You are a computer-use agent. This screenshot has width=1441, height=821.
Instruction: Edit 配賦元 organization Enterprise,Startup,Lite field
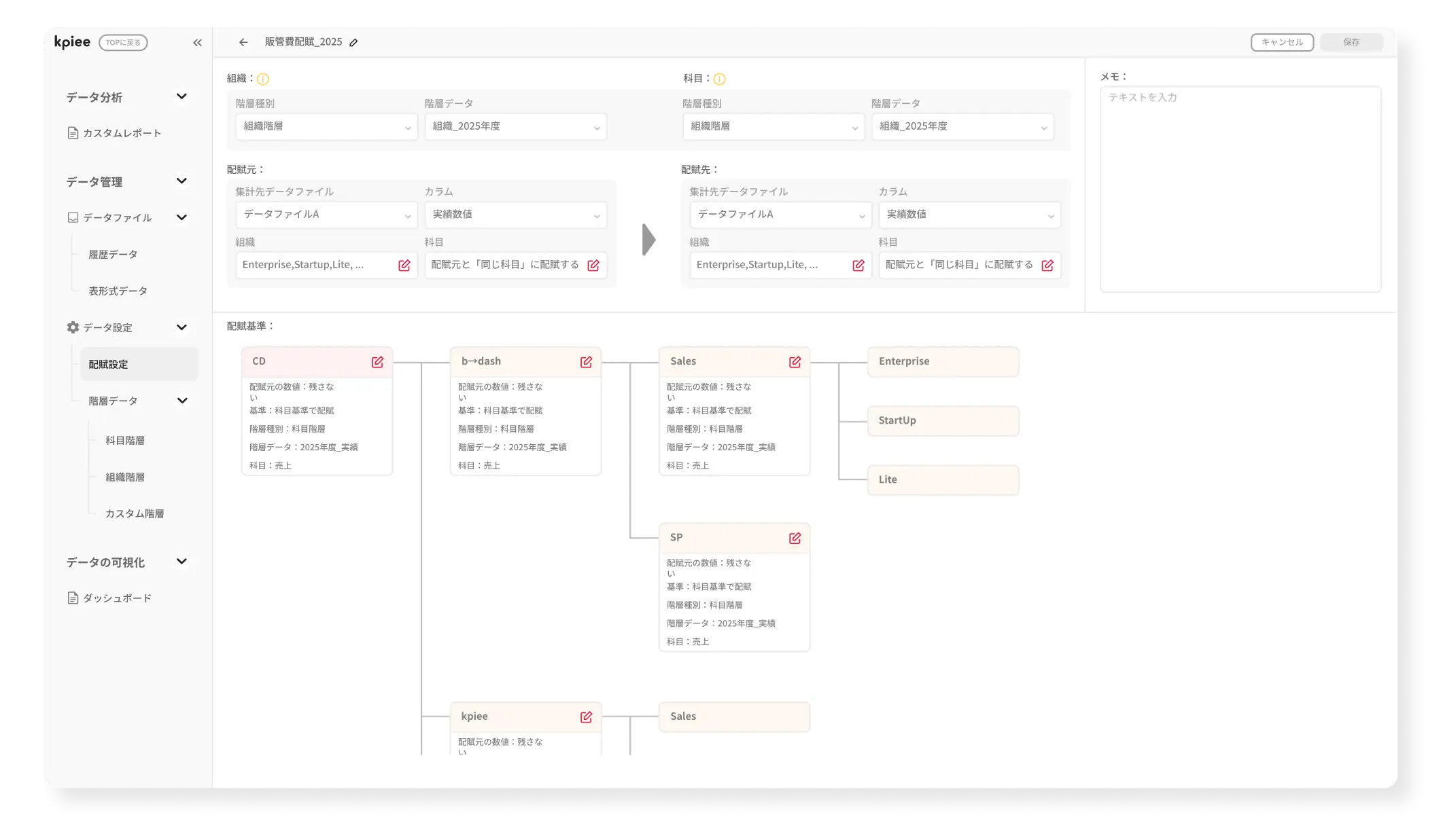404,266
